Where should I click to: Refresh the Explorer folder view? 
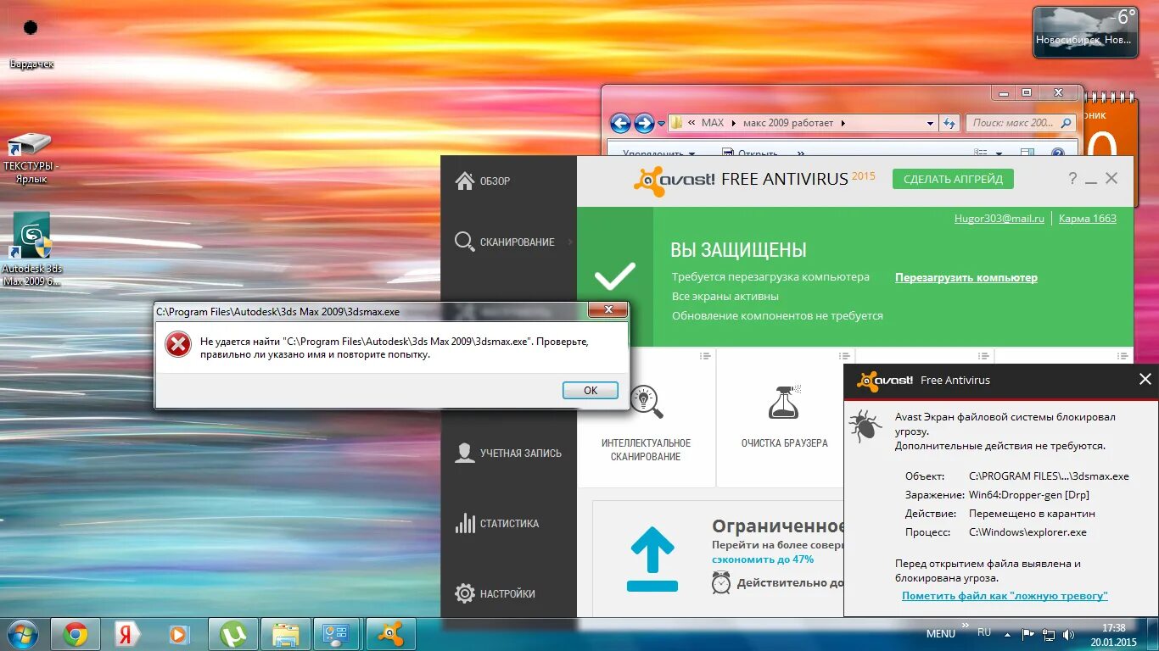tap(950, 123)
